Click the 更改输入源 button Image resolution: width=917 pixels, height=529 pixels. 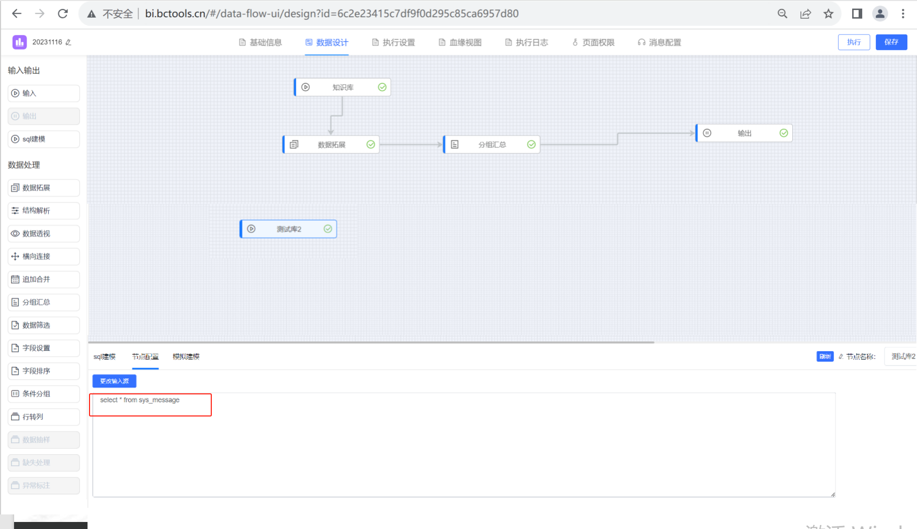click(114, 381)
